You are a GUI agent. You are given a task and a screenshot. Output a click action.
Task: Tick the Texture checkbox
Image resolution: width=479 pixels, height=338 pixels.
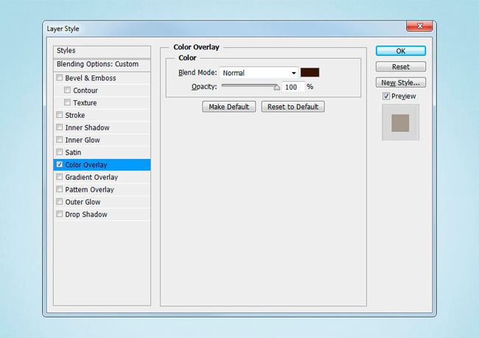[67, 102]
